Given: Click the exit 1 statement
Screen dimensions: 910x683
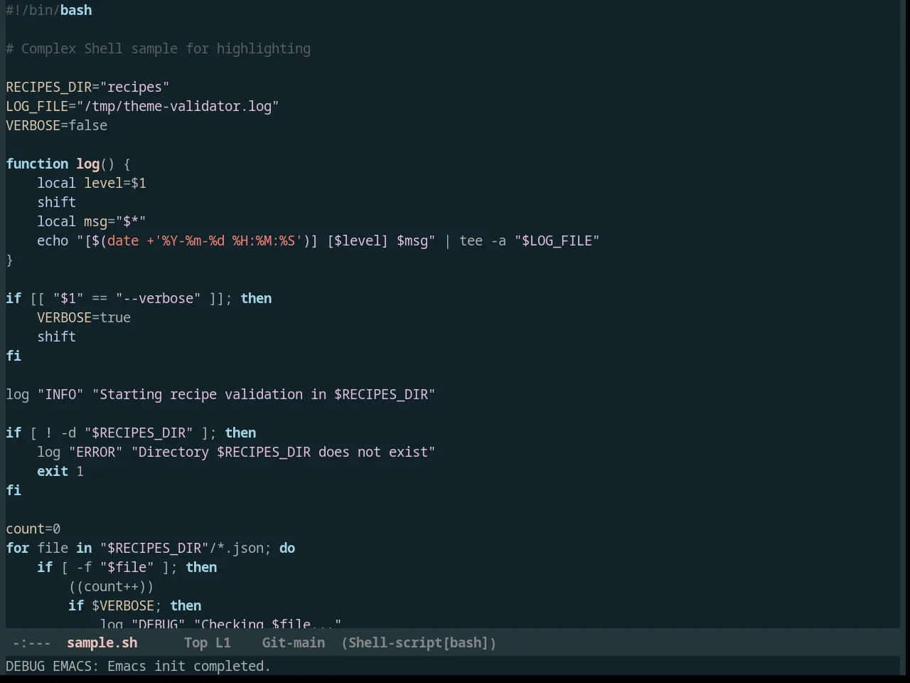Looking at the screenshot, I should [x=60, y=471].
